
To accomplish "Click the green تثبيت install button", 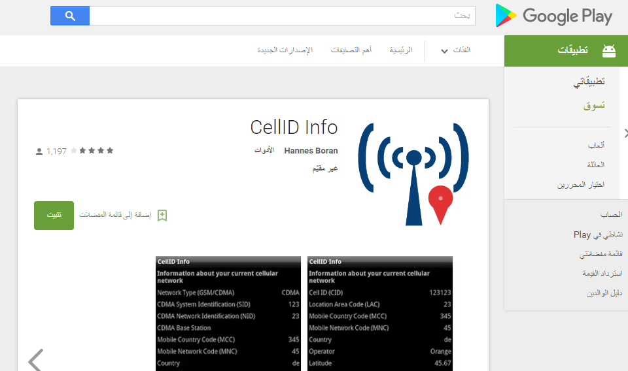I will tap(54, 216).
